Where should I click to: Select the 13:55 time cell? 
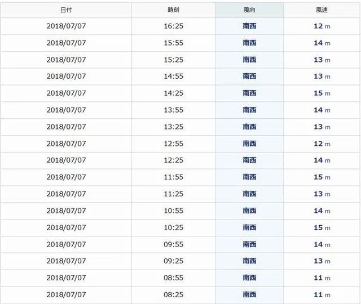click(173, 110)
